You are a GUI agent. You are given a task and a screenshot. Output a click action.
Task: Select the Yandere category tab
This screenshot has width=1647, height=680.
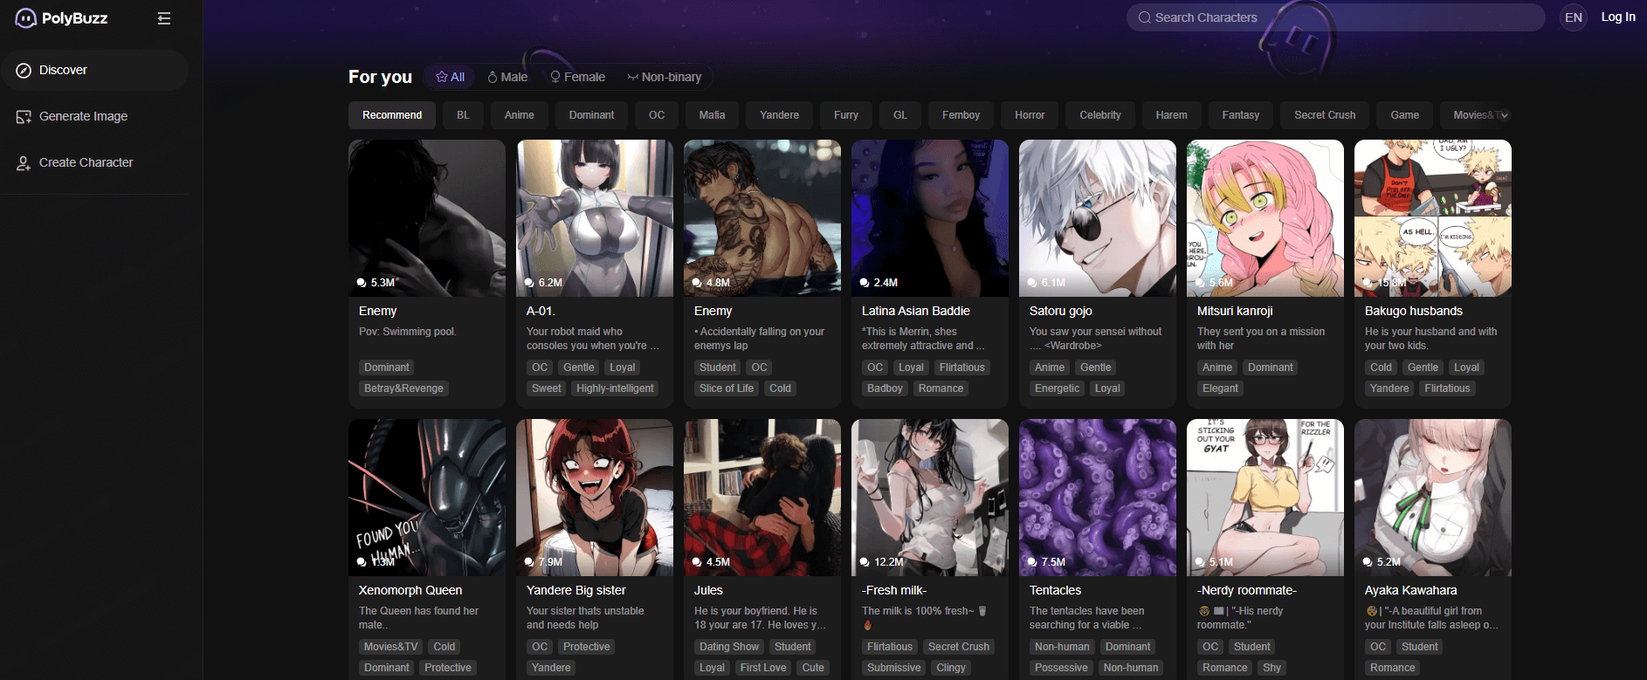(779, 115)
